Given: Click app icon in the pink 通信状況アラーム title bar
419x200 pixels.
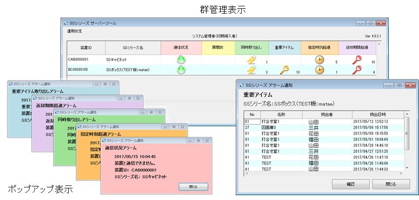Looking at the screenshot, I should pyautogui.click(x=104, y=140).
